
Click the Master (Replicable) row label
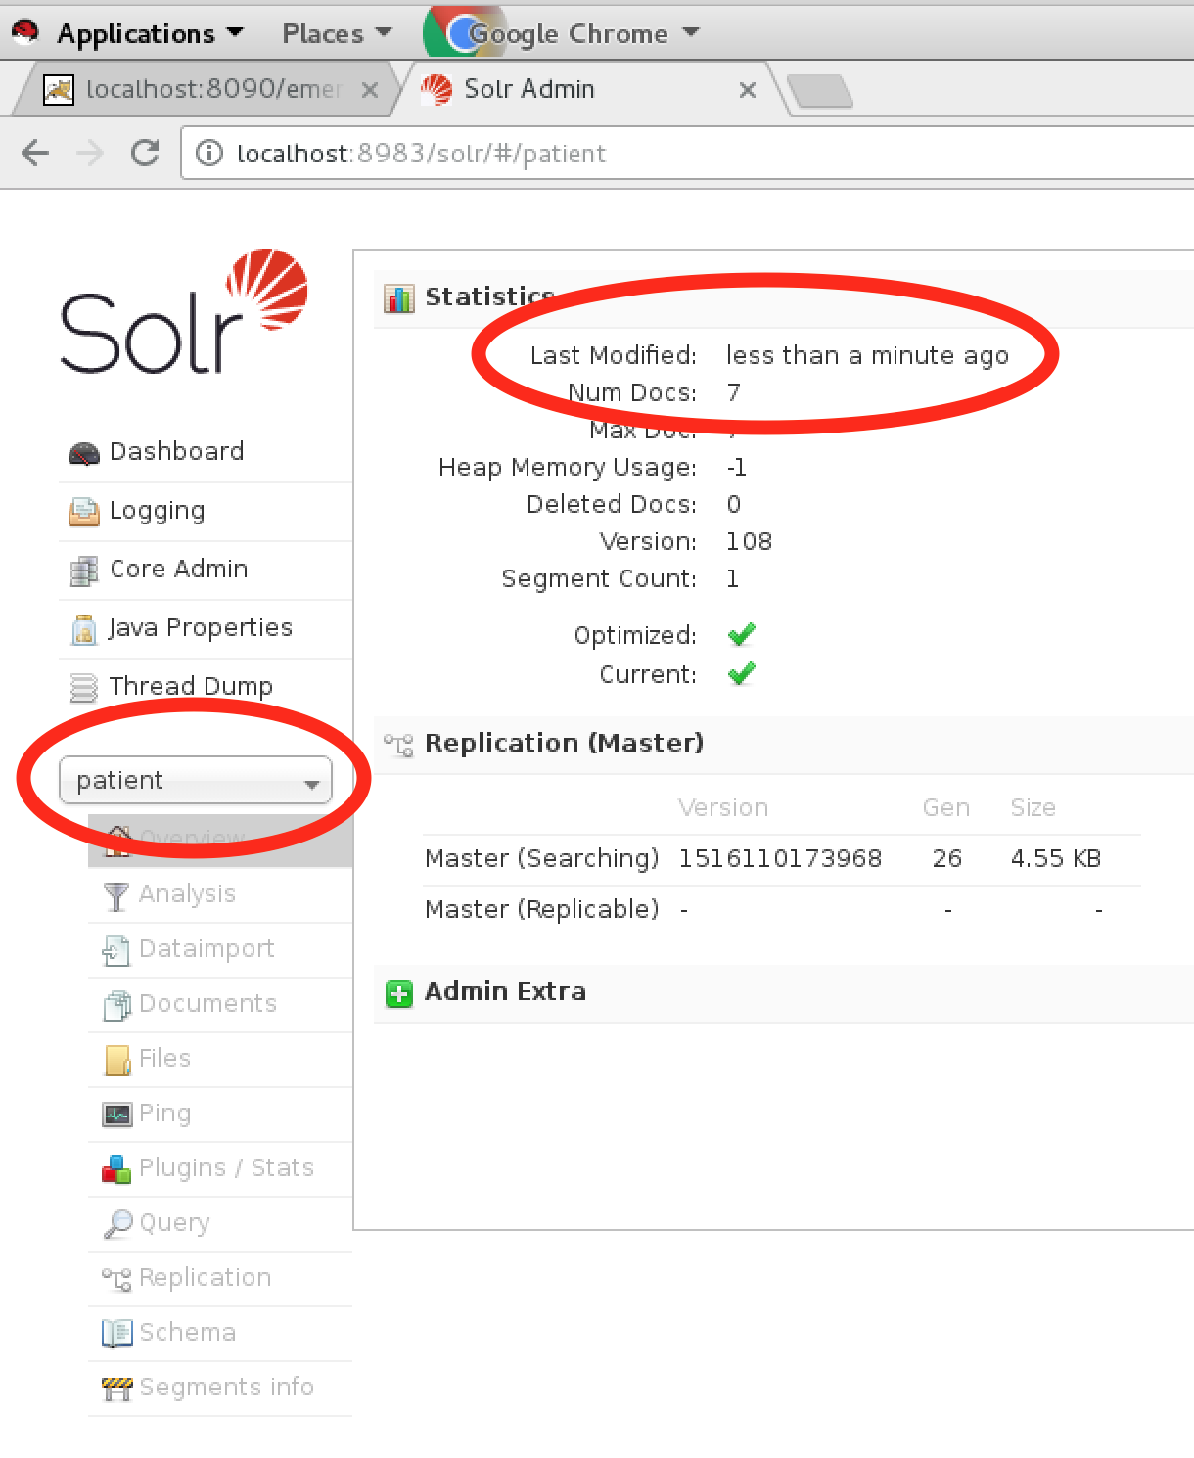pyautogui.click(x=541, y=910)
